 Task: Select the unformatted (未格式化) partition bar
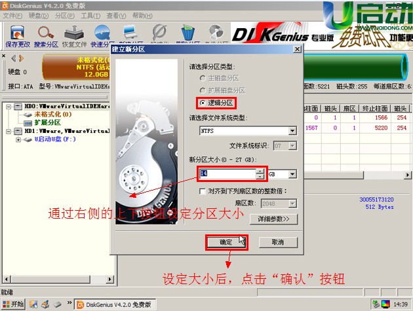[x=77, y=67]
